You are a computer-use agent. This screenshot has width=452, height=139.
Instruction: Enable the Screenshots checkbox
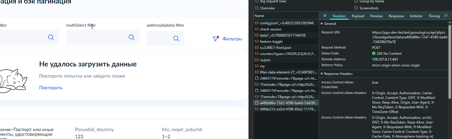pos(356,8)
